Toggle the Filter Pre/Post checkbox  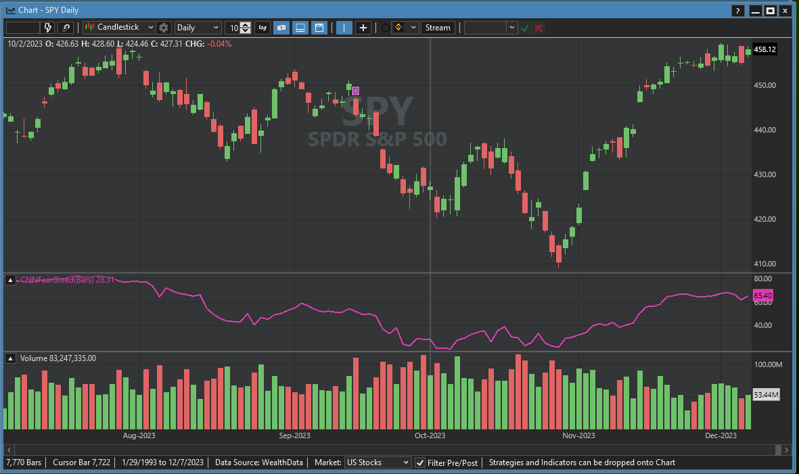tap(420, 463)
